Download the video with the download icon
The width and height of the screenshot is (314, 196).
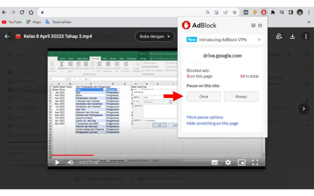(292, 36)
